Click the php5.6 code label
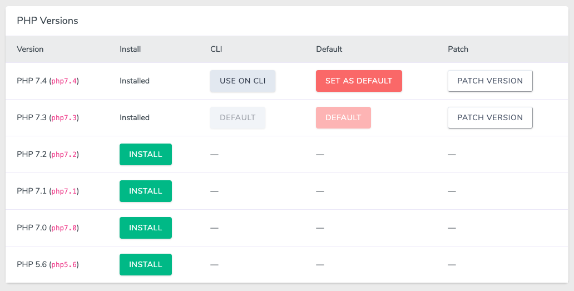Screen dimensions: 574x291 [x=64, y=265]
